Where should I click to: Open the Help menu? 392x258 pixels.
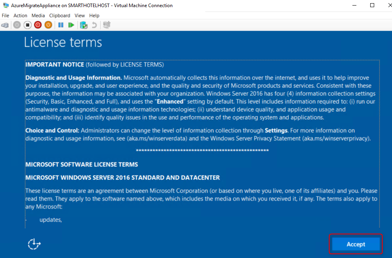coord(94,15)
